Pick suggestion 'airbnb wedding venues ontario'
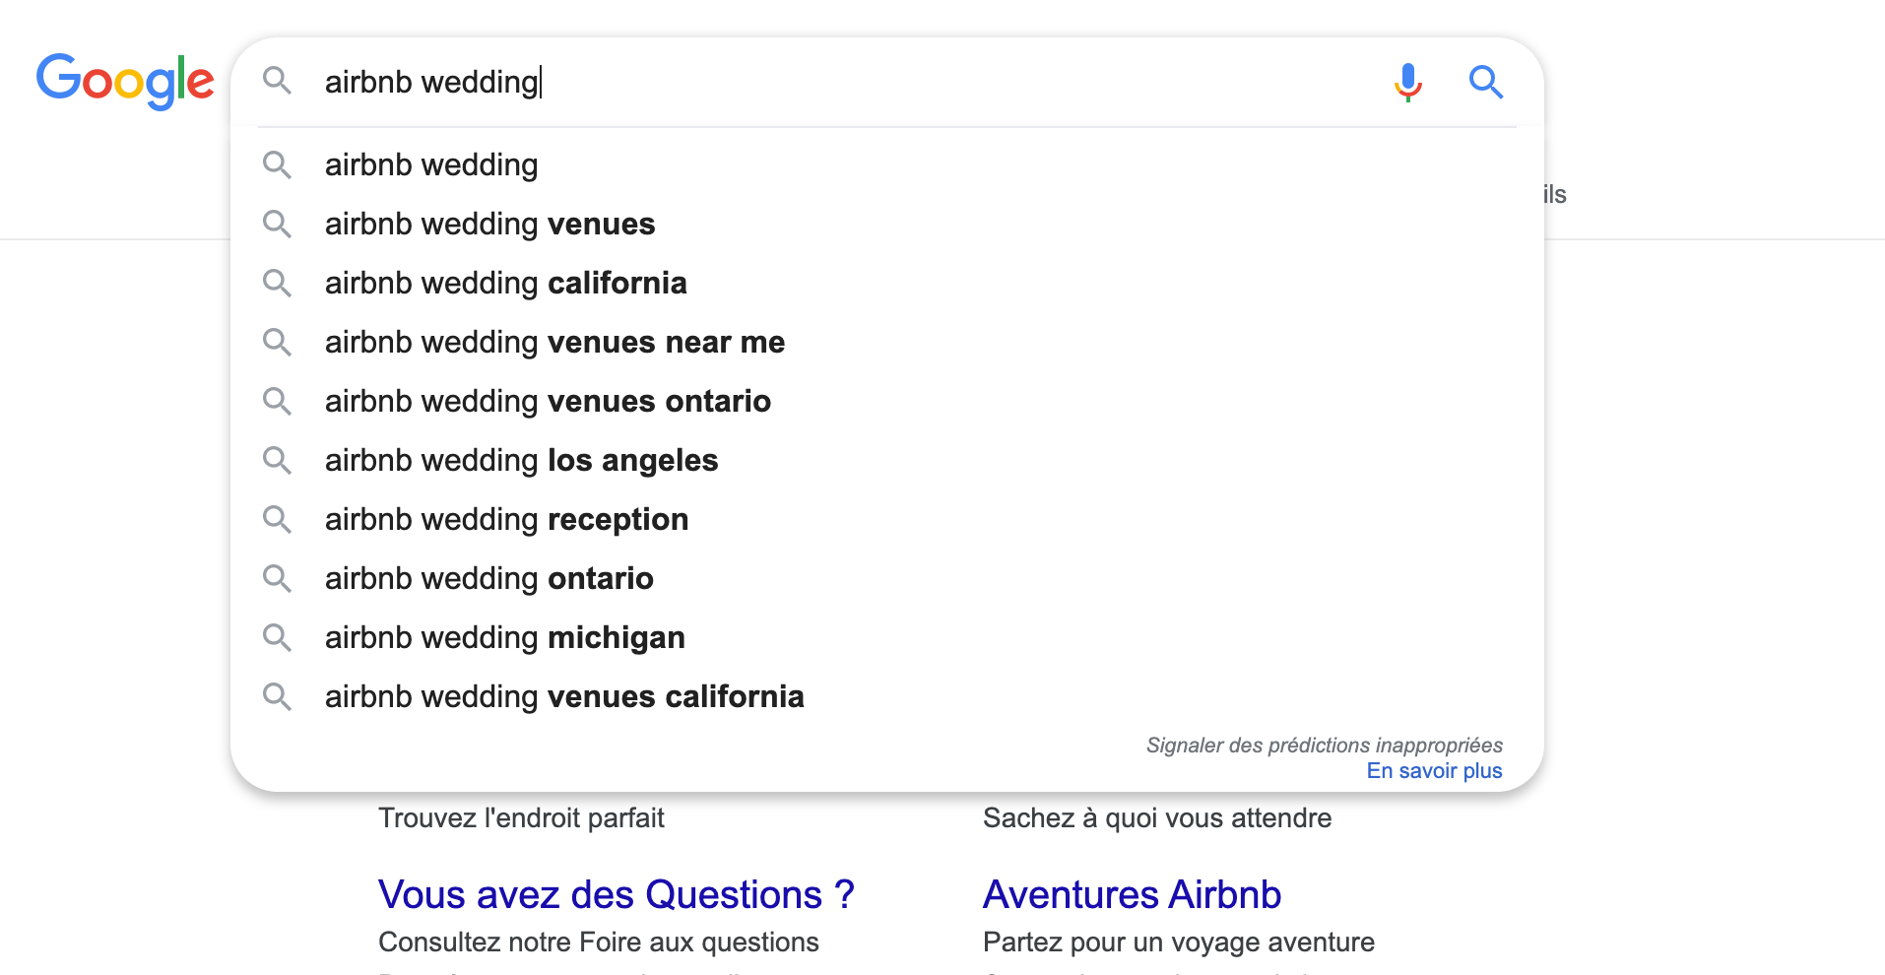Image resolution: width=1885 pixels, height=975 pixels. 548,402
